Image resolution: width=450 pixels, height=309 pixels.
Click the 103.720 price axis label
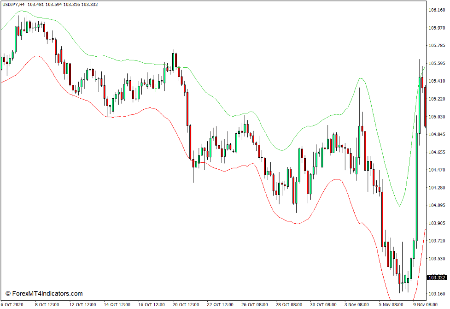click(x=436, y=241)
